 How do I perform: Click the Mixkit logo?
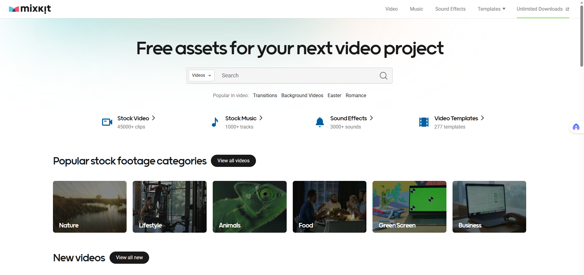click(30, 9)
